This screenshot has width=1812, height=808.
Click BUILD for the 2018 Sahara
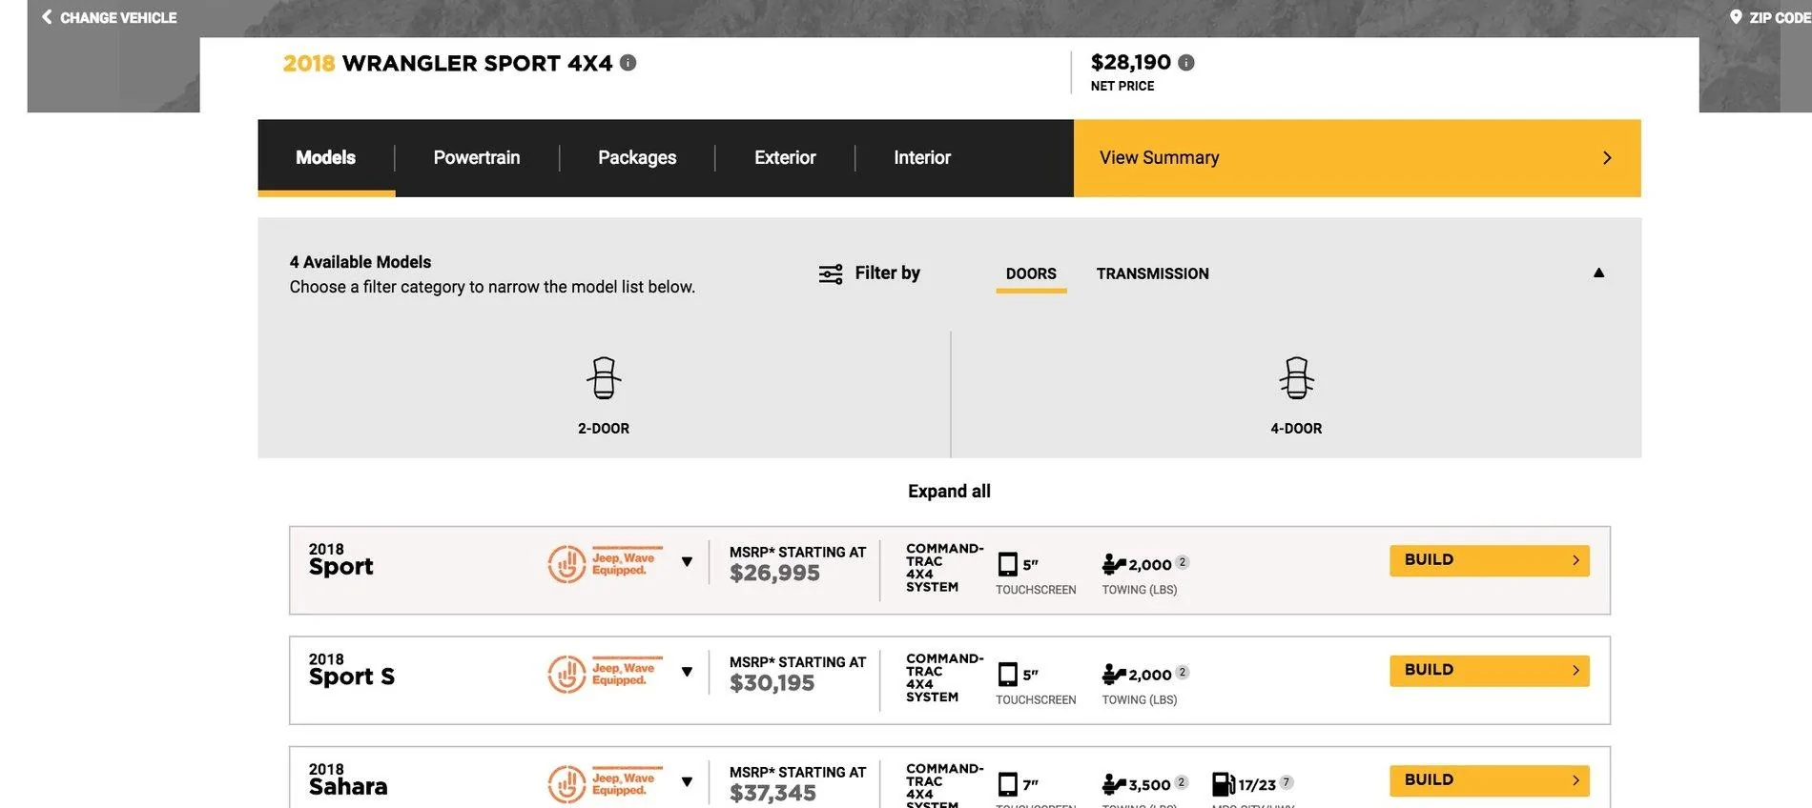(x=1490, y=780)
